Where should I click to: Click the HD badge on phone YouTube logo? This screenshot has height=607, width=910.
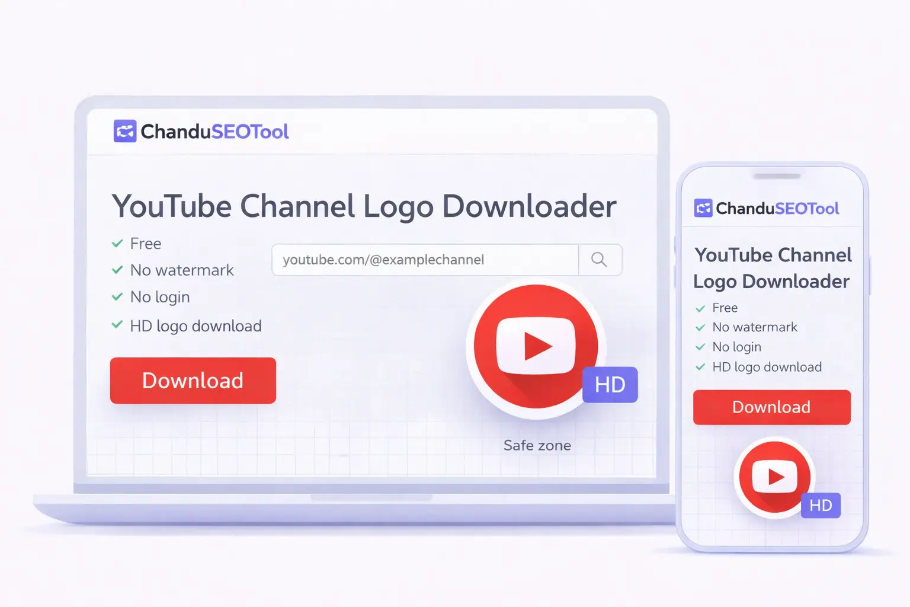click(821, 506)
